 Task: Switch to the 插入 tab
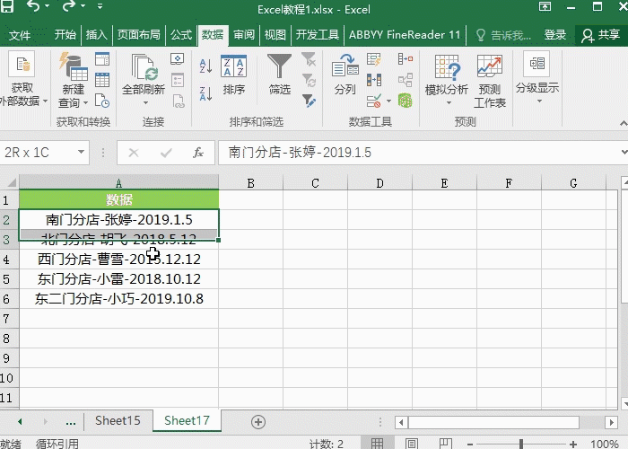[x=97, y=35]
